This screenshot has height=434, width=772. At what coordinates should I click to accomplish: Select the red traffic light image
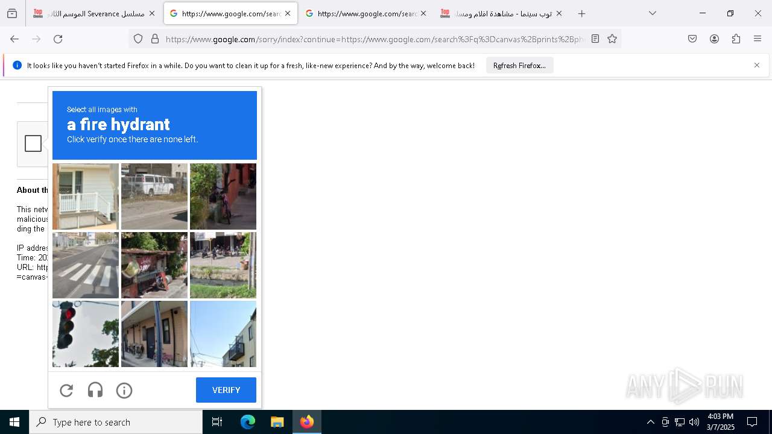pos(86,334)
